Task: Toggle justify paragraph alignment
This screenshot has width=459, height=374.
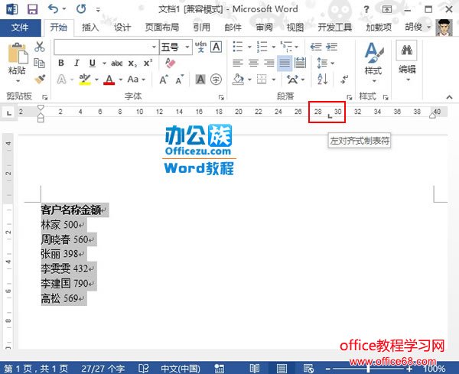Action: pyautogui.click(x=285, y=63)
